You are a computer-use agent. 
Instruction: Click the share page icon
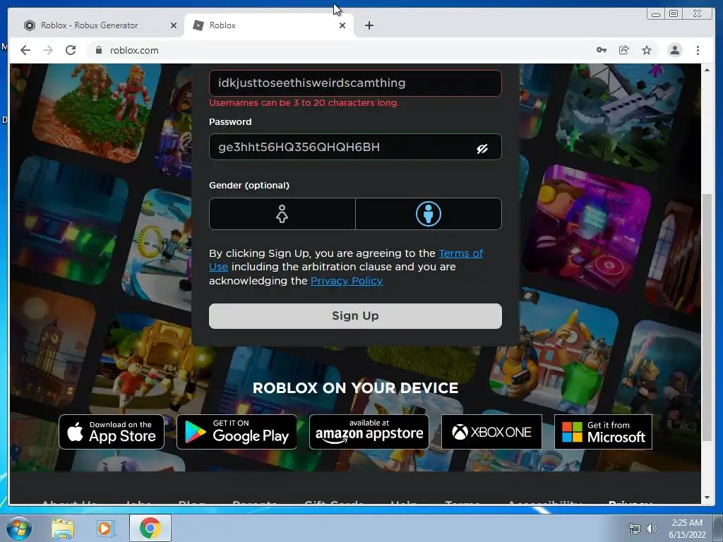624,50
